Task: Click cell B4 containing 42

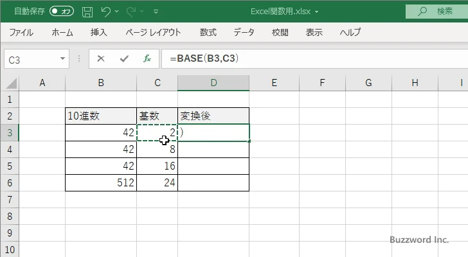Action: [x=101, y=149]
